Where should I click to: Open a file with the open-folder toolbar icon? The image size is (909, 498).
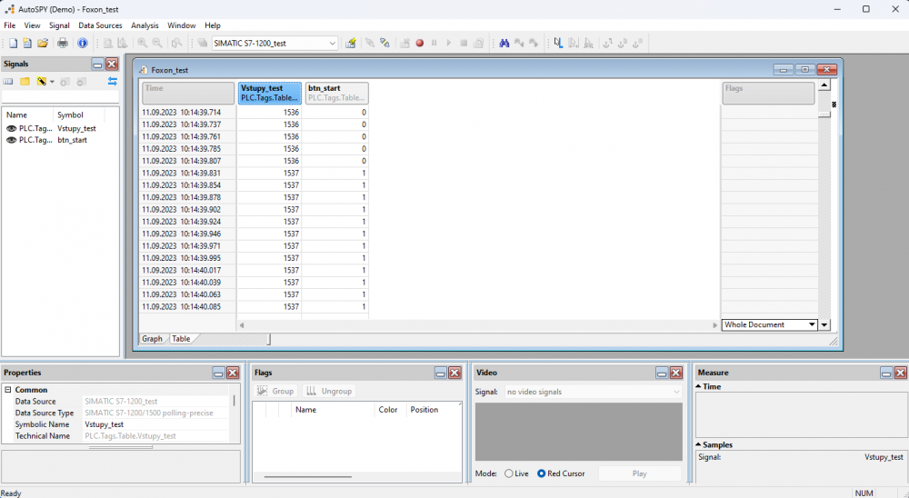(x=43, y=43)
